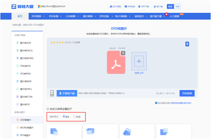Click the mobile phone icon beside 下载客户端

[x=52, y=93]
